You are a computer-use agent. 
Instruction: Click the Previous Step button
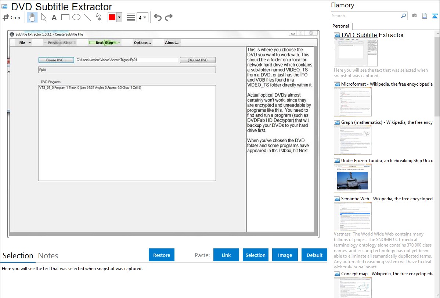59,43
